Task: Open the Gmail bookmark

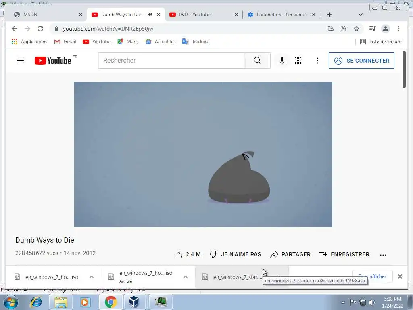Action: coord(65,42)
